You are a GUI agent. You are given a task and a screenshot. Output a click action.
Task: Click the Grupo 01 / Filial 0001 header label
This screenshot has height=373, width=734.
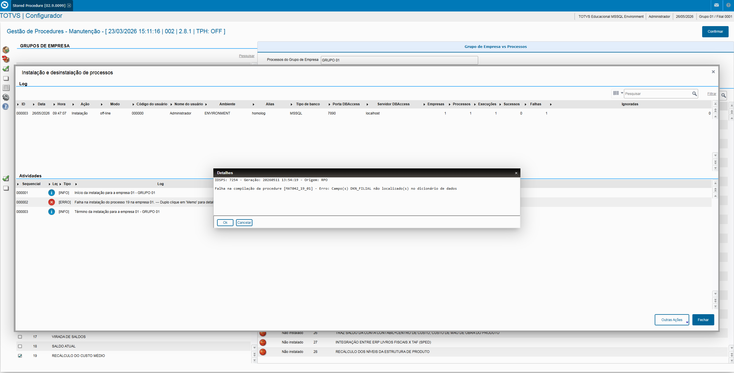pos(715,17)
